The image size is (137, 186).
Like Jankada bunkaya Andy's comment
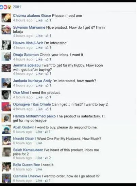point(39,85)
